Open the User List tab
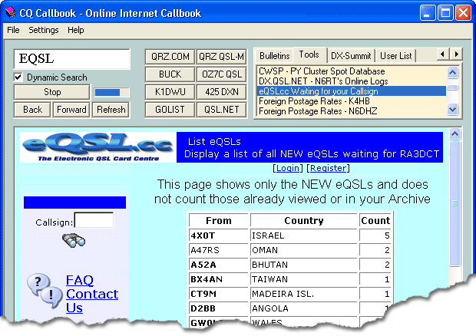 (396, 56)
